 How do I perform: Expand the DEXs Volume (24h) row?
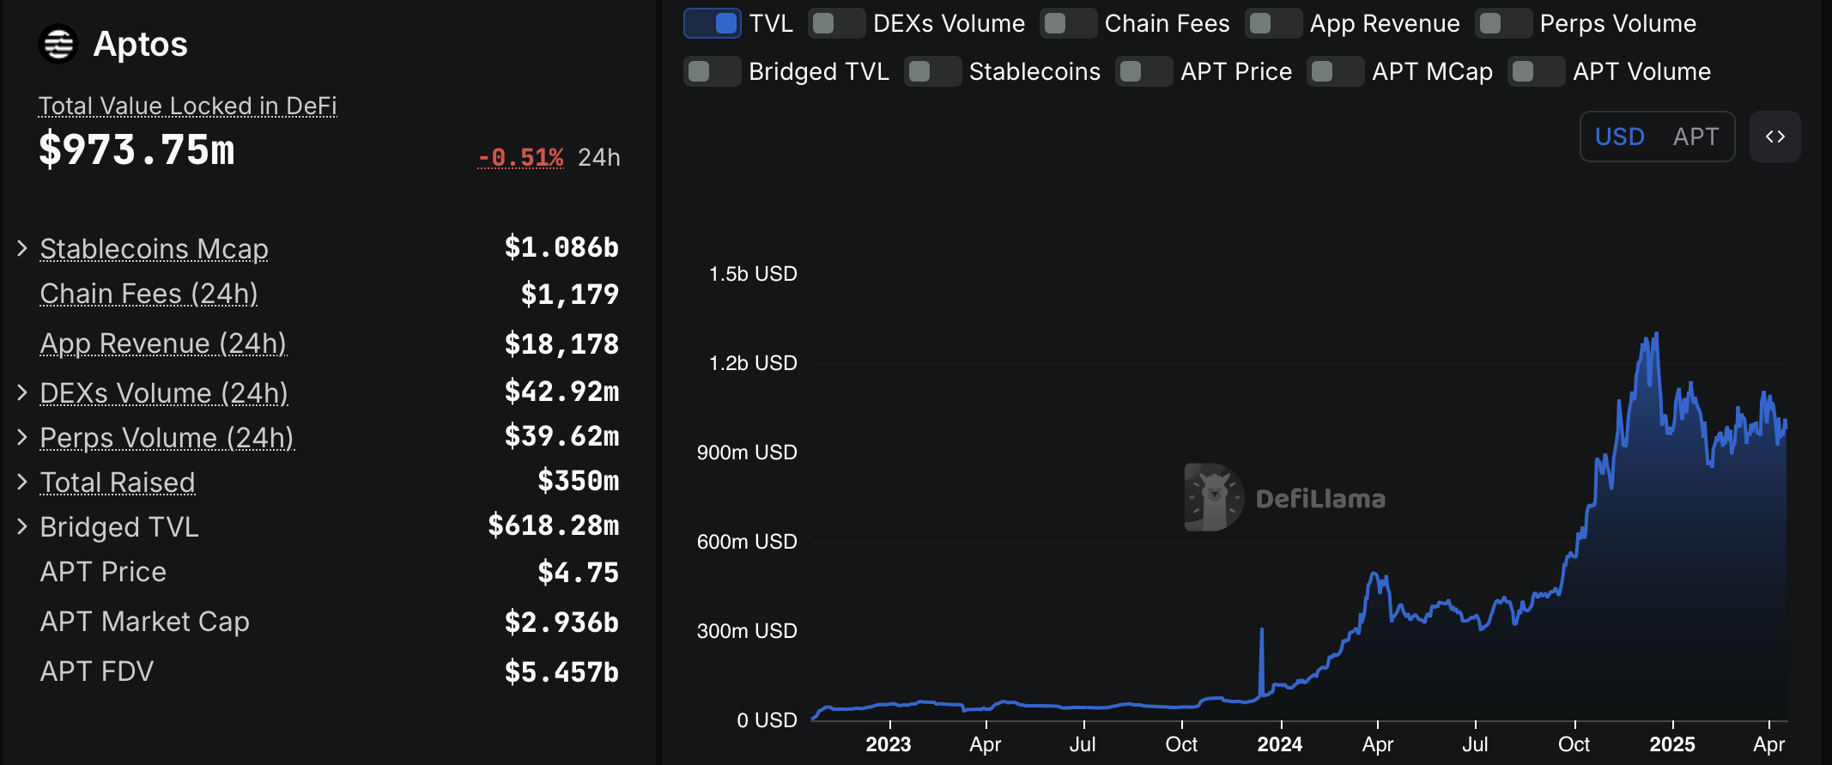point(22,392)
